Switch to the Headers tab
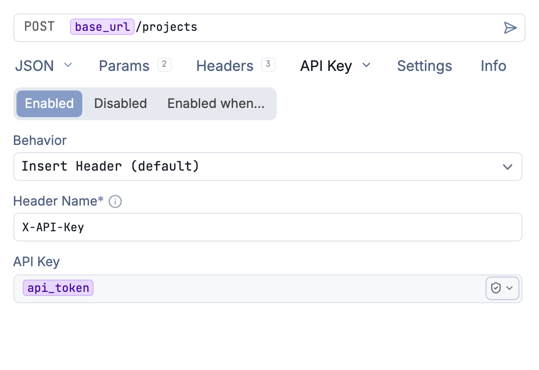The height and width of the screenshot is (370, 539). coord(225,66)
